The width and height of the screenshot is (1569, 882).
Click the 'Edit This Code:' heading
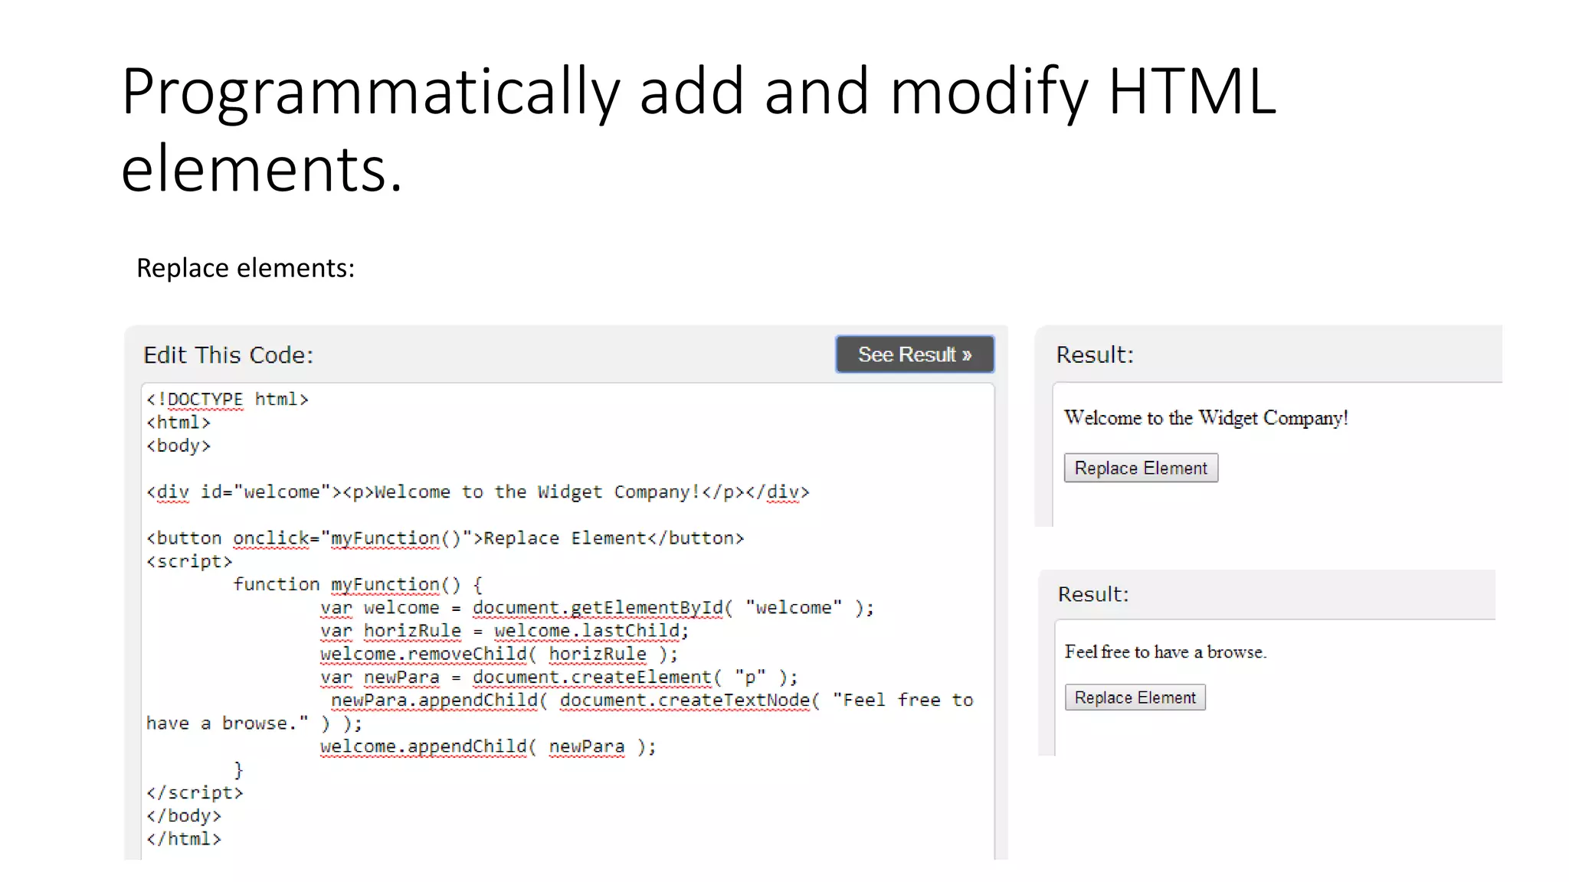[x=228, y=355]
